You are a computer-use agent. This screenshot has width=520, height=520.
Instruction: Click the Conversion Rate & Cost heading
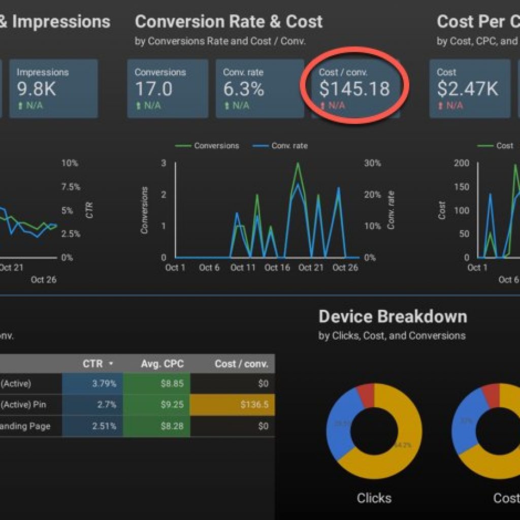point(229,21)
